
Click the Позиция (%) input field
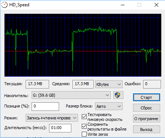click(45, 106)
